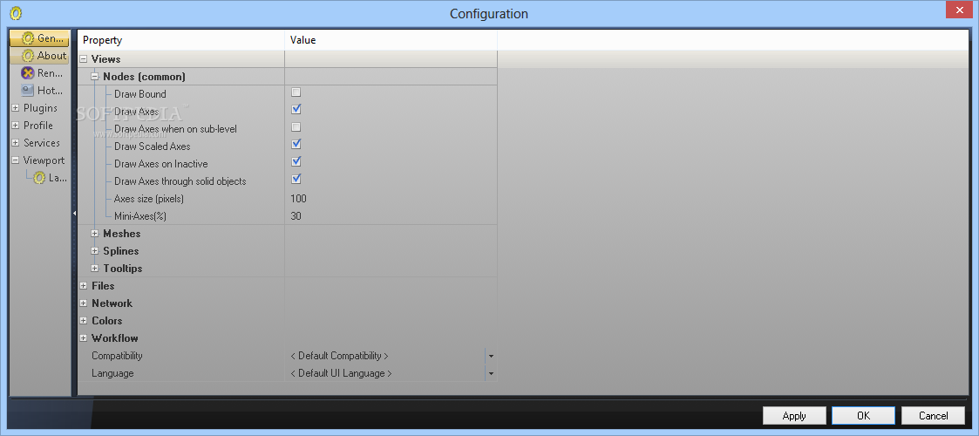Select Profile label in sidebar
The height and width of the screenshot is (436, 979).
tap(38, 126)
